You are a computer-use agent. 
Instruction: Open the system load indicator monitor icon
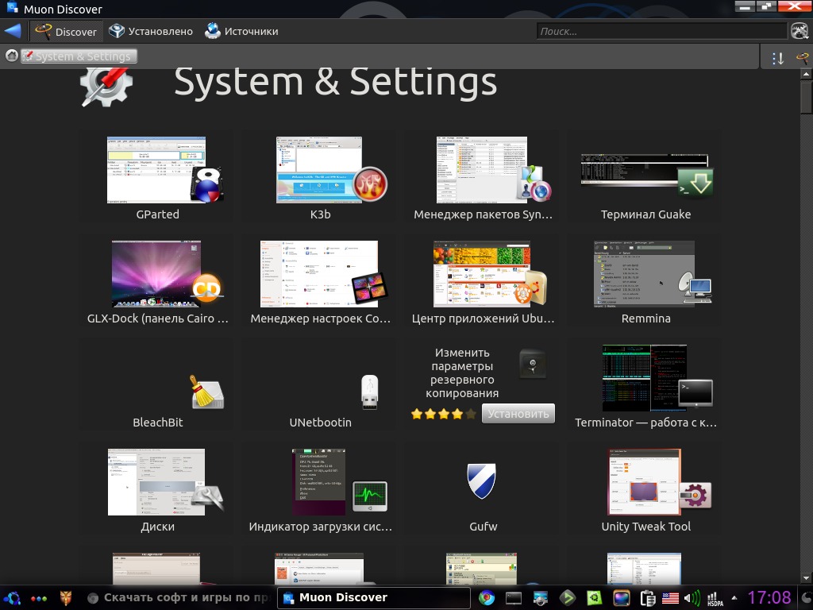pos(370,496)
